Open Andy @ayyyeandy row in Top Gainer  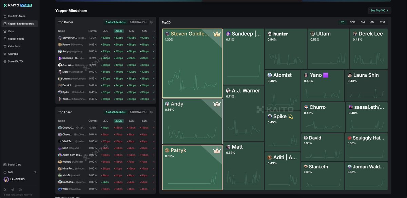[105, 51]
